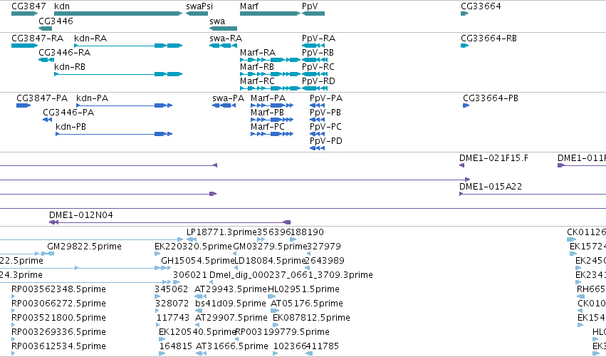Select the Marf-RC transcript glyph

[270, 88]
